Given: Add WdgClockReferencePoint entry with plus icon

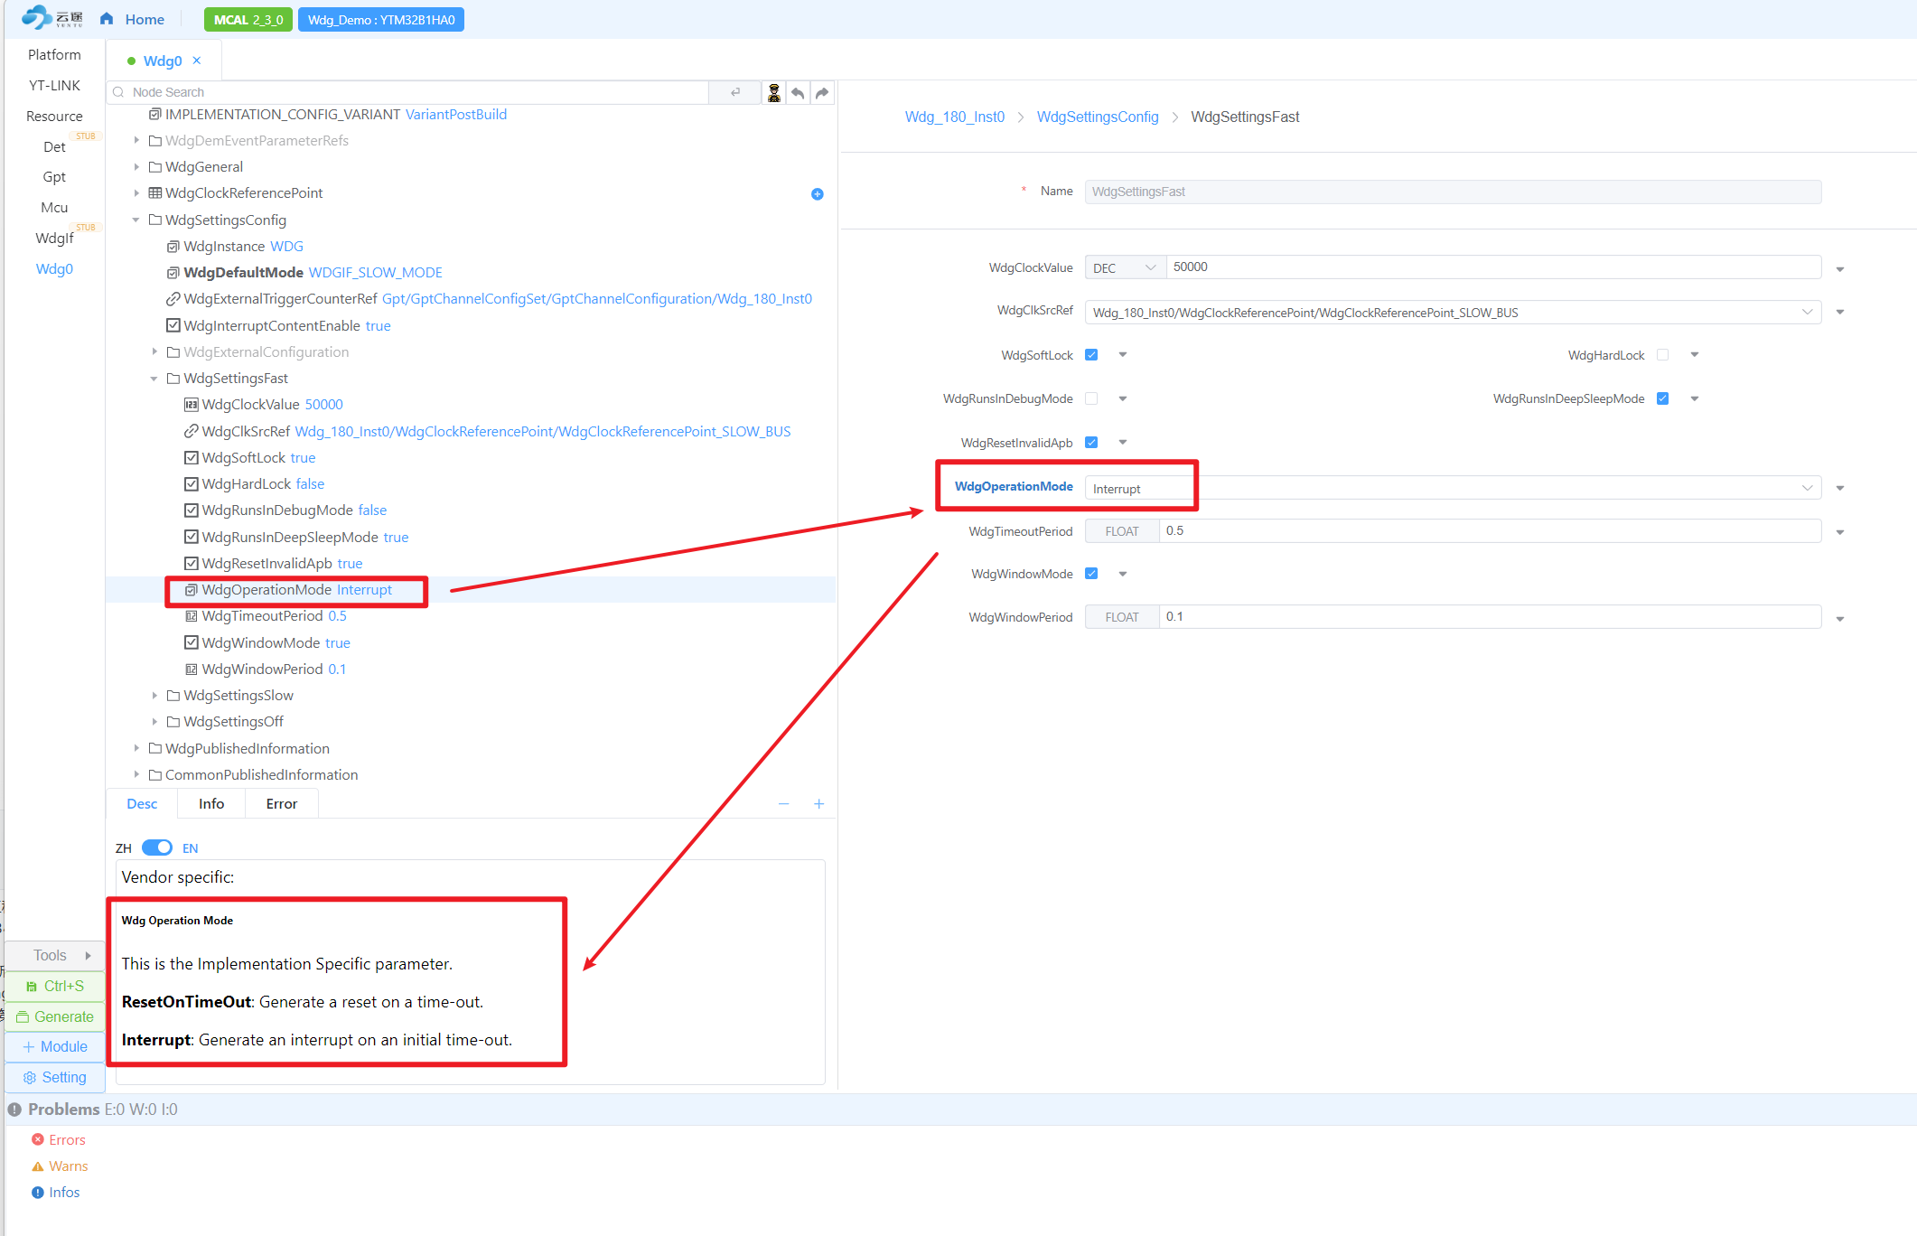Looking at the screenshot, I should tap(818, 194).
